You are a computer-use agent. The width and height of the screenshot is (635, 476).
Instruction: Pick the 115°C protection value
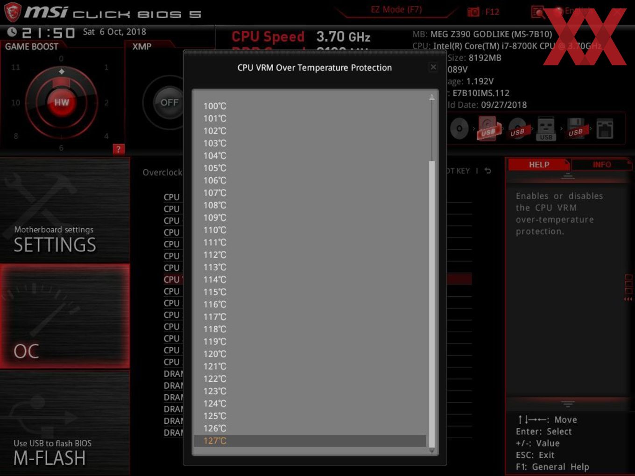pyautogui.click(x=310, y=292)
